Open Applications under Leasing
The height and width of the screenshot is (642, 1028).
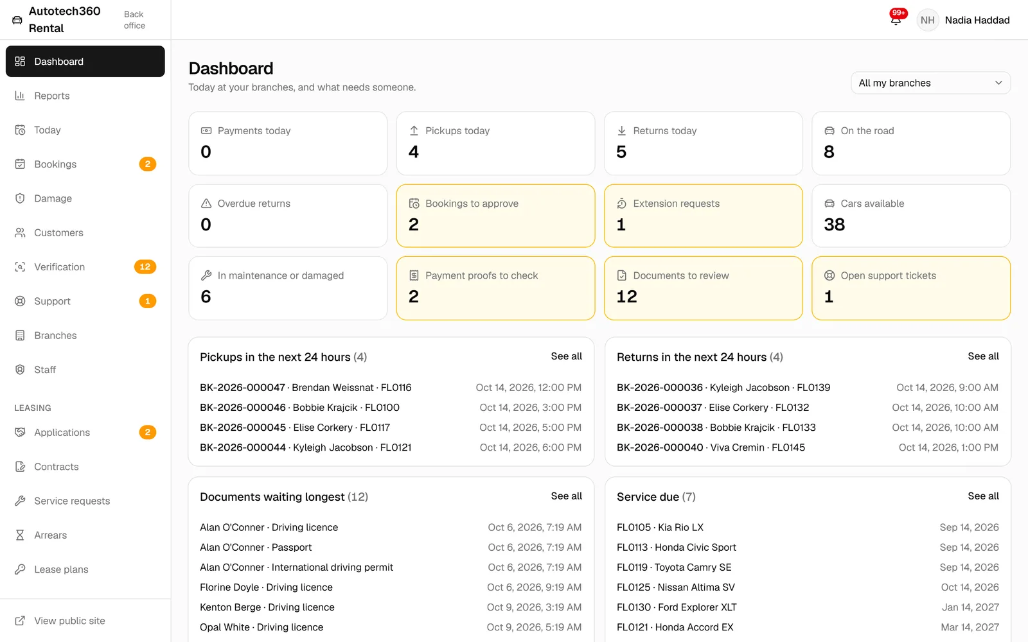pos(85,433)
